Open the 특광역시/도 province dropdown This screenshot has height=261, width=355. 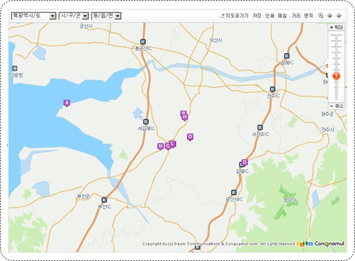(x=33, y=16)
